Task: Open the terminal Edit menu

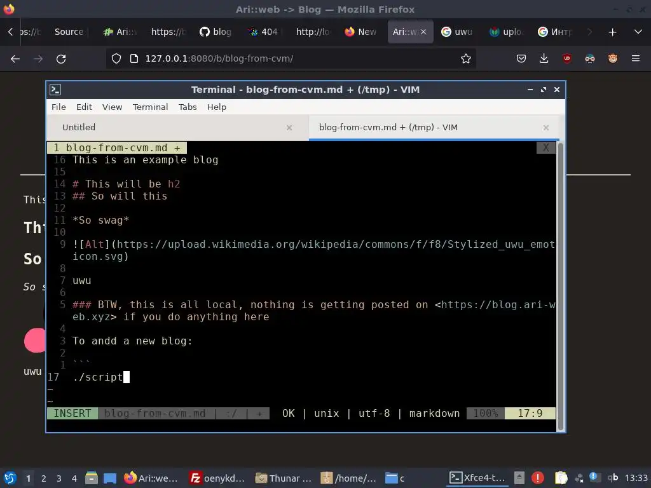Action: click(84, 107)
